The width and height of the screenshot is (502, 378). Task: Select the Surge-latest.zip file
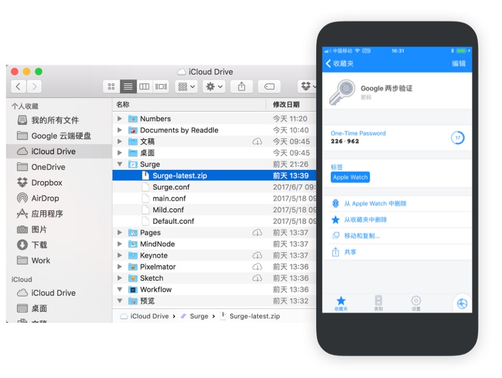[215, 176]
